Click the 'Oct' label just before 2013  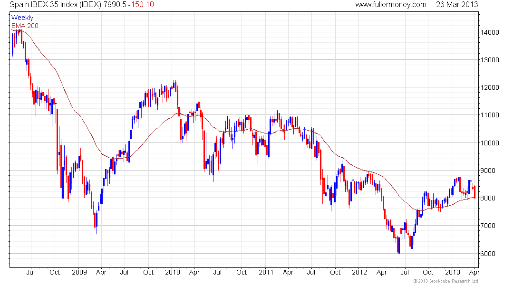tap(428, 272)
